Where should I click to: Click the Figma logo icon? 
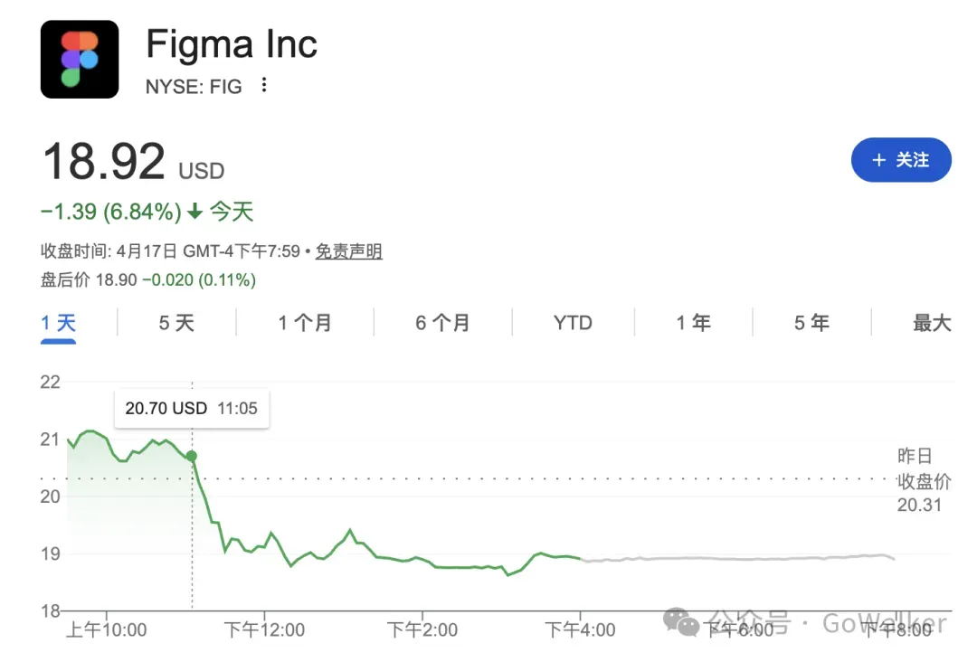pyautogui.click(x=80, y=59)
